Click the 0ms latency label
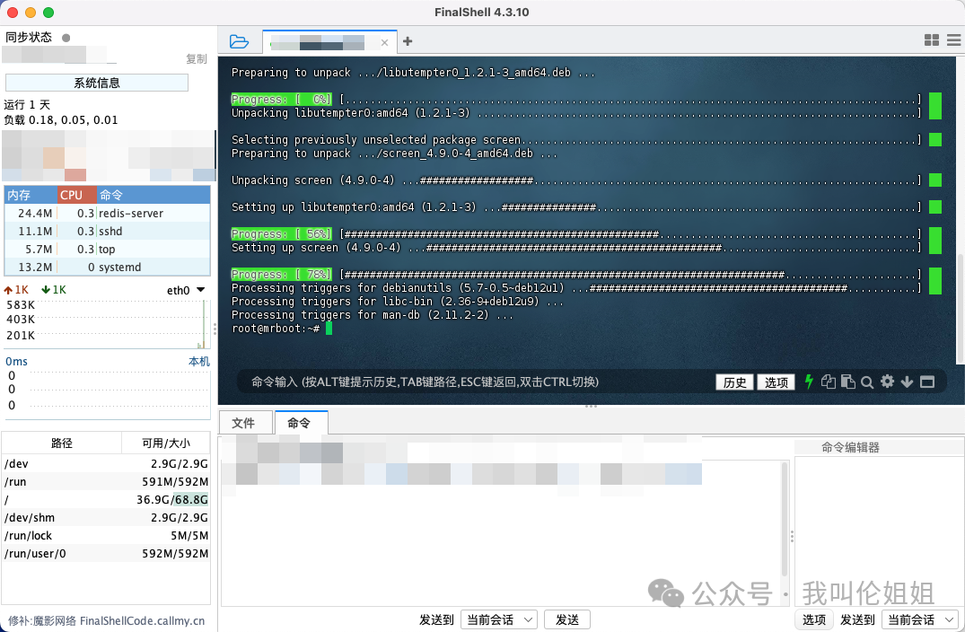 pyautogui.click(x=17, y=361)
